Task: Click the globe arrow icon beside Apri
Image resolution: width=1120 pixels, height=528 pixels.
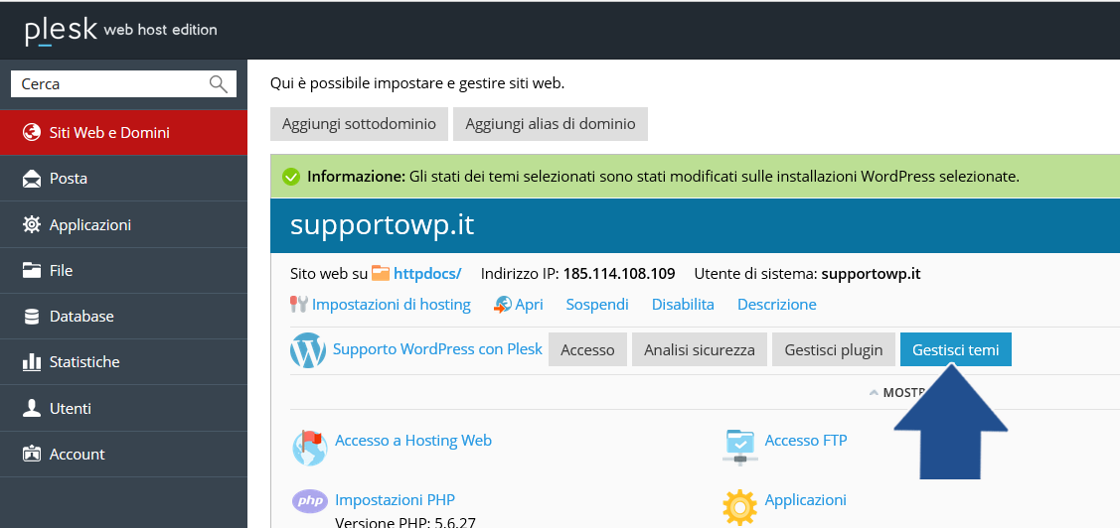Action: click(502, 305)
